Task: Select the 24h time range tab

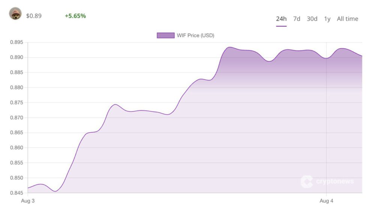Action: [x=281, y=19]
